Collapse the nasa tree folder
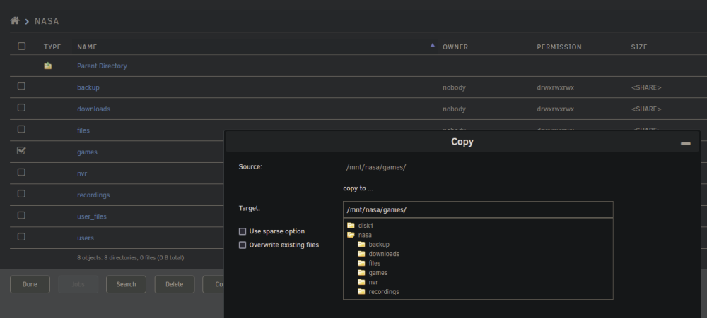Viewport: 707px width, 318px height. coord(365,235)
